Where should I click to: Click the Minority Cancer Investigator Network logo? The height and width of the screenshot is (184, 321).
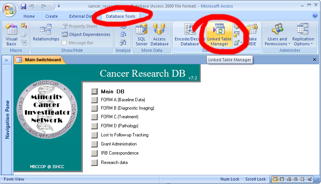click(x=47, y=109)
